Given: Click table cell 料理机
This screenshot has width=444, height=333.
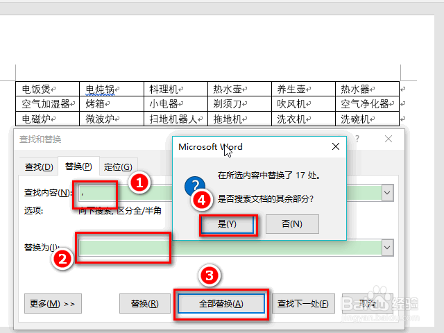Looking at the screenshot, I should click(x=176, y=89).
